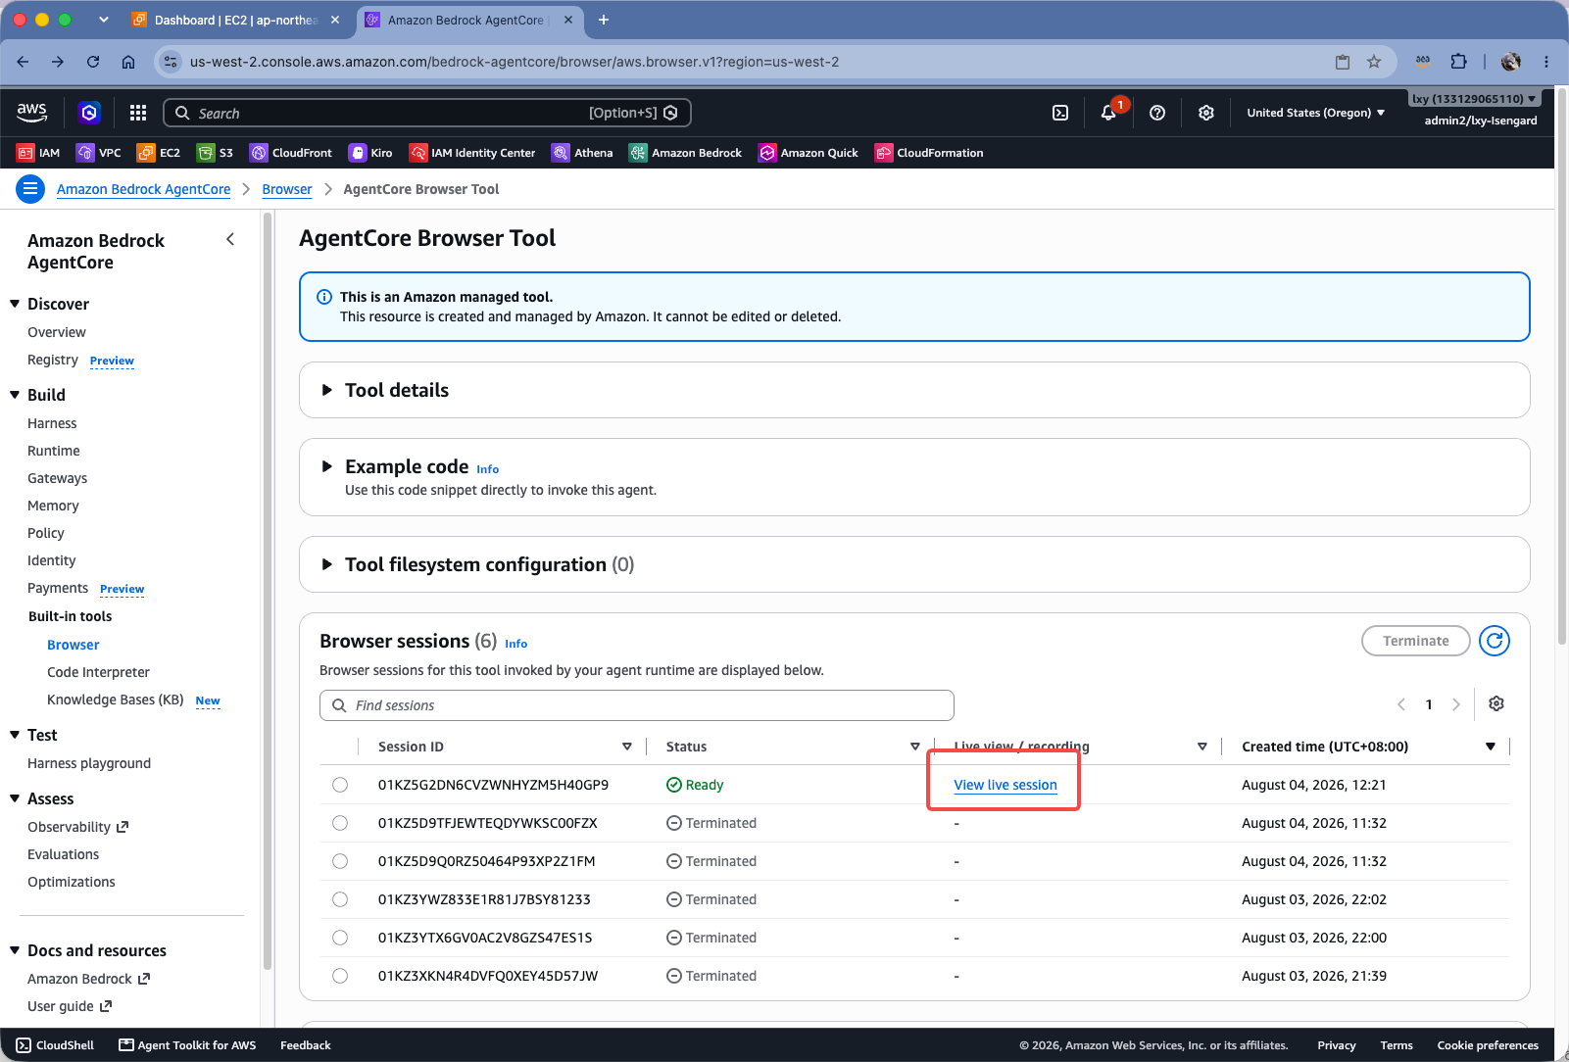Viewport: 1569px width, 1062px height.
Task: Sort sessions by Status column
Action: tap(915, 747)
